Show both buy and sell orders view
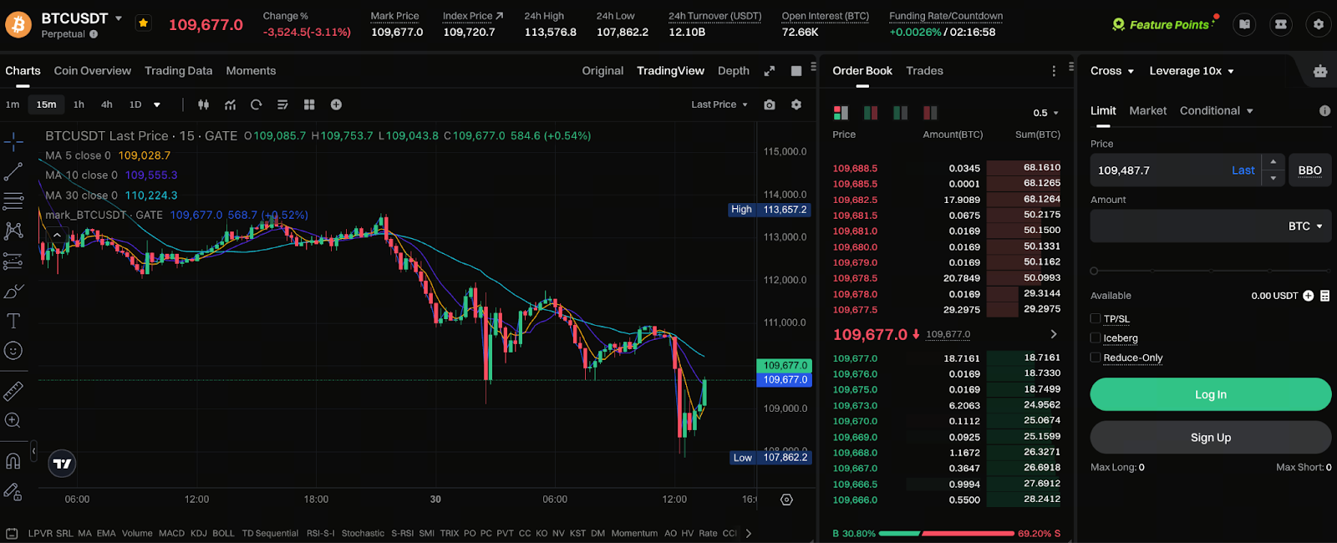This screenshot has height=543, width=1337. point(841,113)
